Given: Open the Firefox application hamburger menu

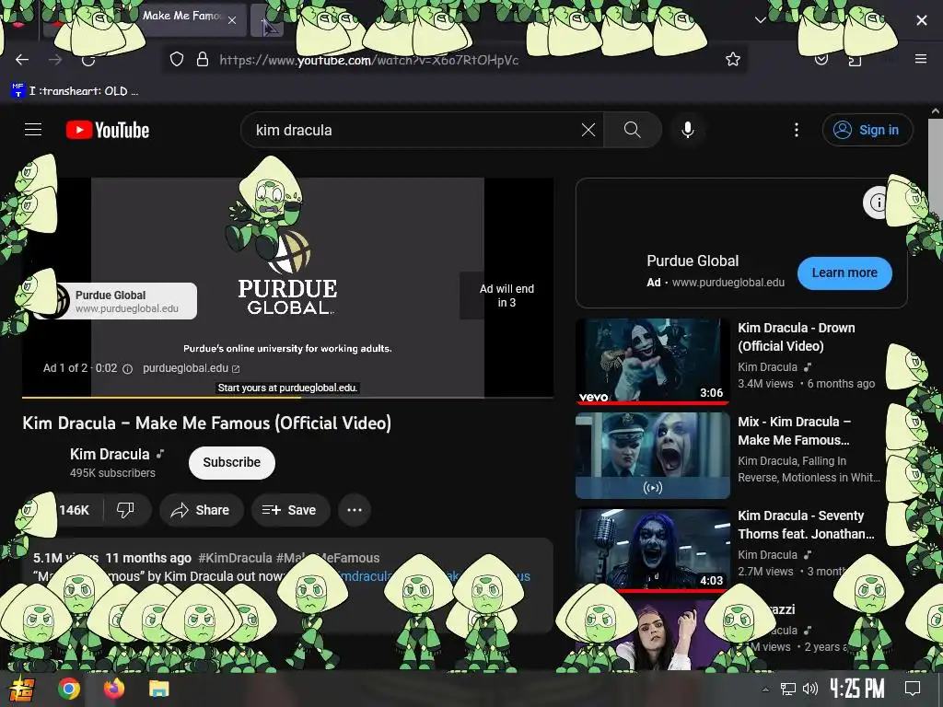Looking at the screenshot, I should [x=921, y=59].
